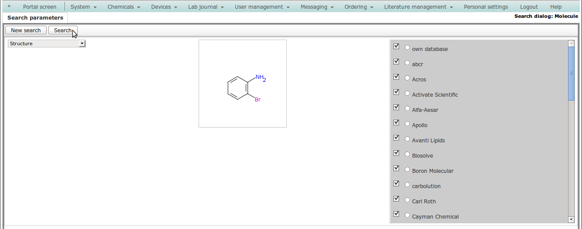This screenshot has width=582, height=229.
Task: Click the asterisk icon in menu bar
Action: tap(9, 7)
